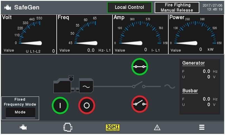The width and height of the screenshot is (225, 135).
Task: Open breaker with red circle button
Action: [x=140, y=104]
